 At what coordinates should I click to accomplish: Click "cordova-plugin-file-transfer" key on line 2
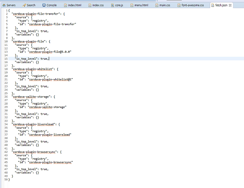36,14
